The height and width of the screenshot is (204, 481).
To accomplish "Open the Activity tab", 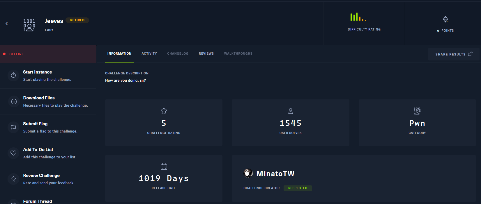I will [x=149, y=53].
